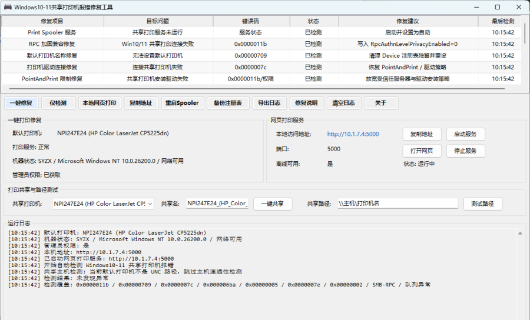Viewport: 530px width, 320px height.
Task: Select the RPC 加固兼容修复 row
Action: pyautogui.click(x=261, y=44)
